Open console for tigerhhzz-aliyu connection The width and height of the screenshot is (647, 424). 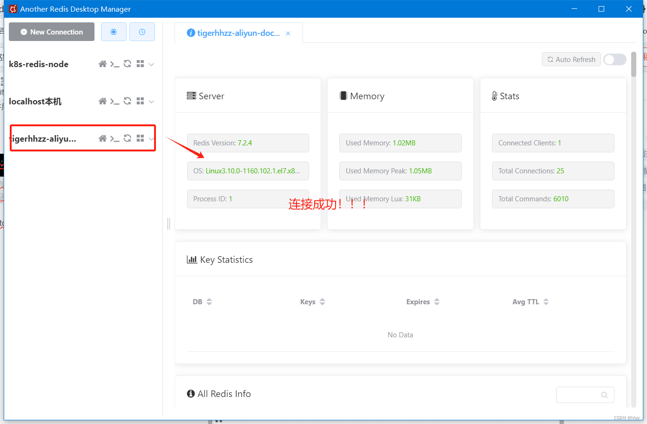pyautogui.click(x=115, y=138)
